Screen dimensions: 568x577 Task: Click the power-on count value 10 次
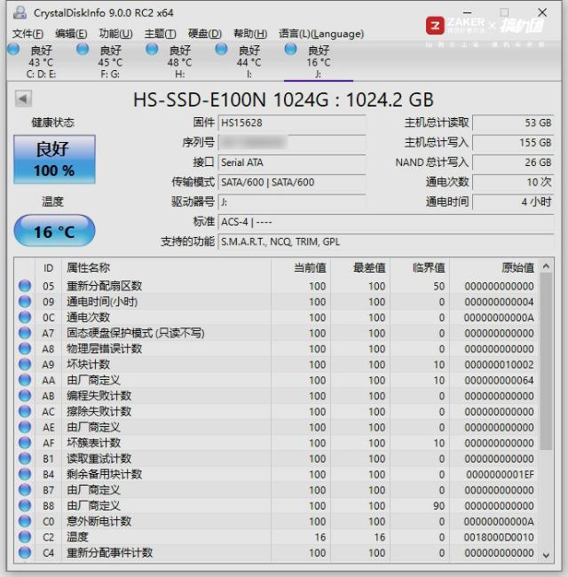[513, 182]
